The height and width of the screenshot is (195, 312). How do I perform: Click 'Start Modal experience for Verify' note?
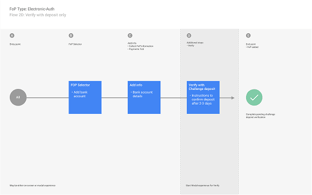tap(202, 186)
